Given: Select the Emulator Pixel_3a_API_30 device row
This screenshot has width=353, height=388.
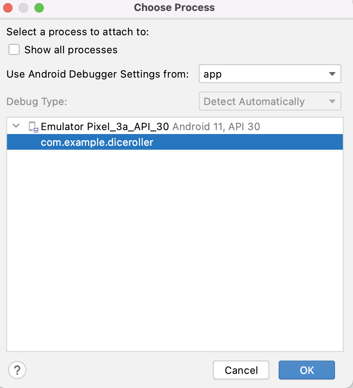Looking at the screenshot, I should click(105, 127).
